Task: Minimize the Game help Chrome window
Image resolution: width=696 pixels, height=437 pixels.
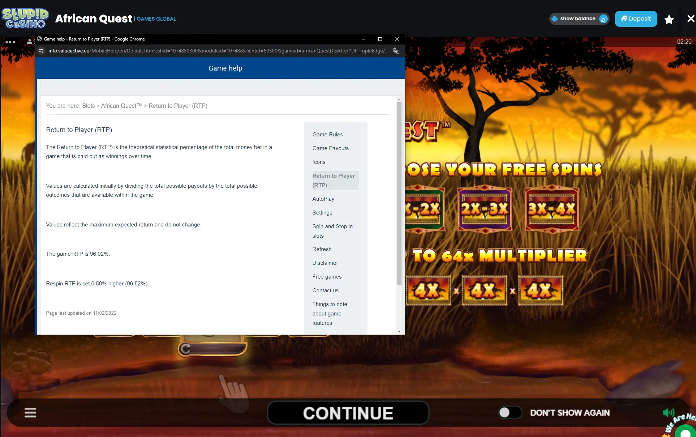Action: [x=363, y=39]
